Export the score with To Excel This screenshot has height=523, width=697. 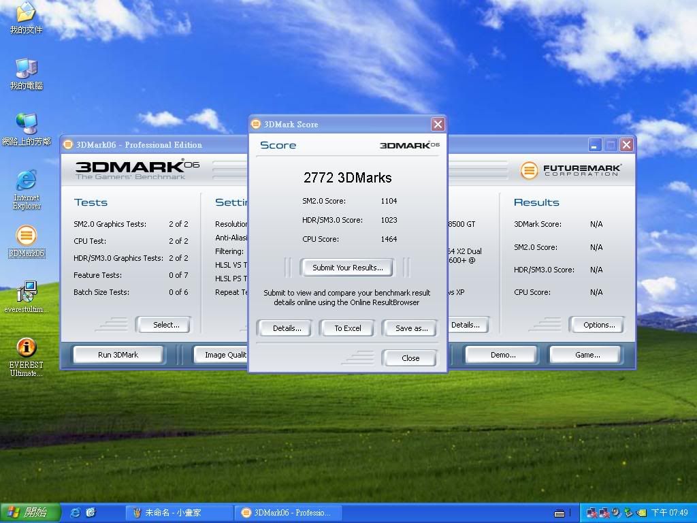(347, 328)
